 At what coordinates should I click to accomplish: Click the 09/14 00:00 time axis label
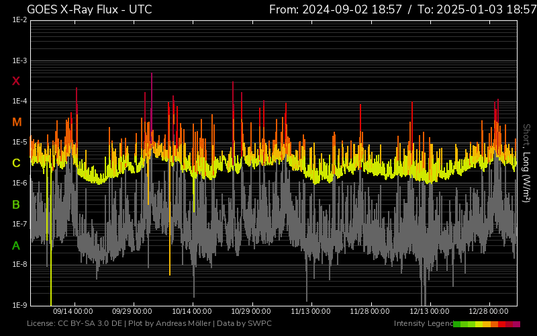coord(72,311)
